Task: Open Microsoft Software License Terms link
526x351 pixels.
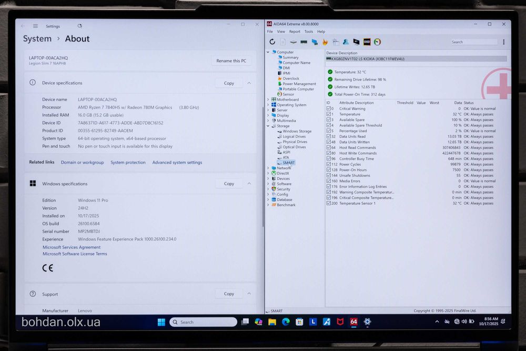Action: 75,254
